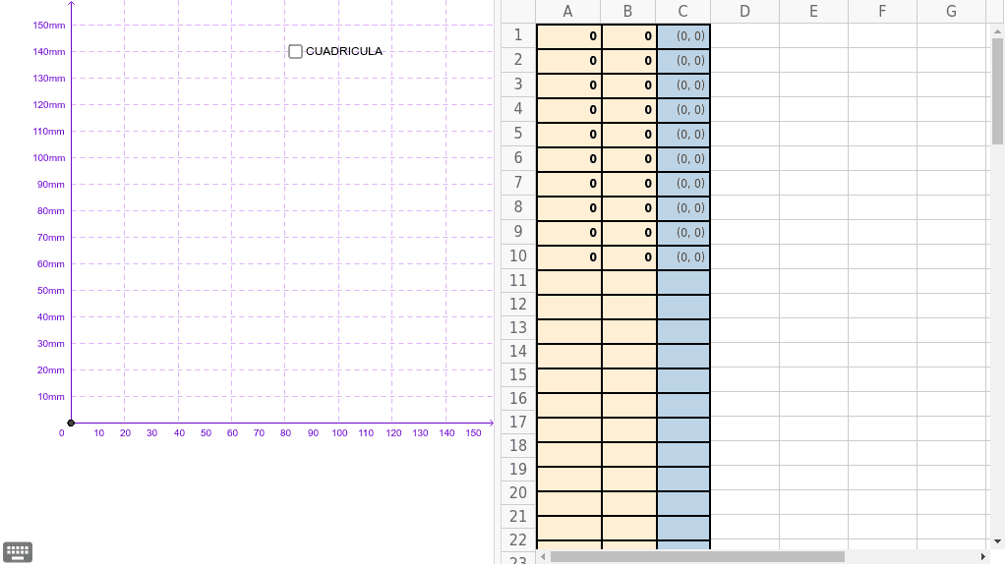Enable the CUADRICULA checkbox
This screenshot has width=1007, height=566.
(295, 51)
